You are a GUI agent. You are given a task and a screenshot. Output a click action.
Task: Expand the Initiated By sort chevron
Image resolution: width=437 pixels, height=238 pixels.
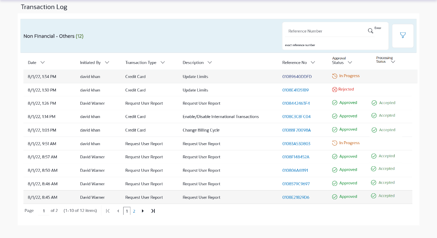107,62
